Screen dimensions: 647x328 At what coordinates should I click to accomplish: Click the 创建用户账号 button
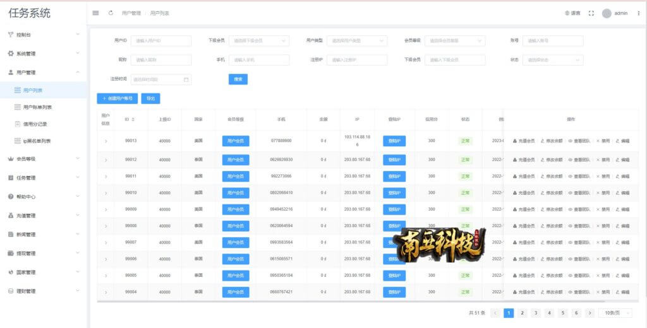117,98
